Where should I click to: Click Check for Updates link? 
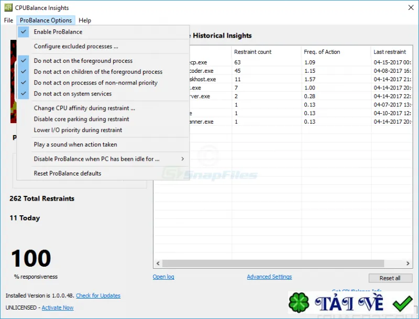pyautogui.click(x=98, y=295)
